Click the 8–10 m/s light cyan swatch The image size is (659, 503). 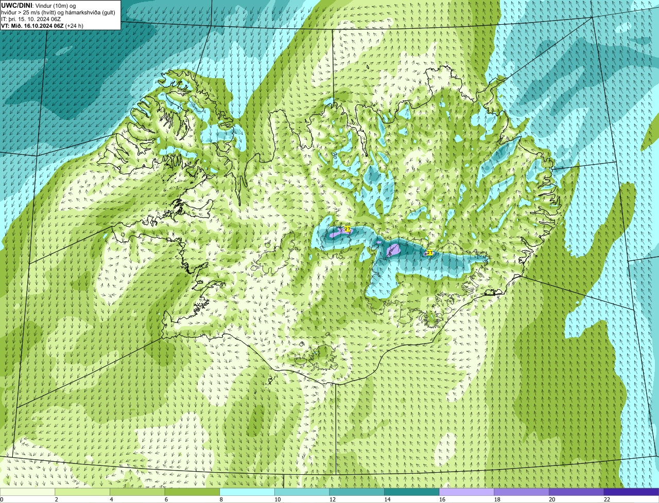tap(247, 492)
